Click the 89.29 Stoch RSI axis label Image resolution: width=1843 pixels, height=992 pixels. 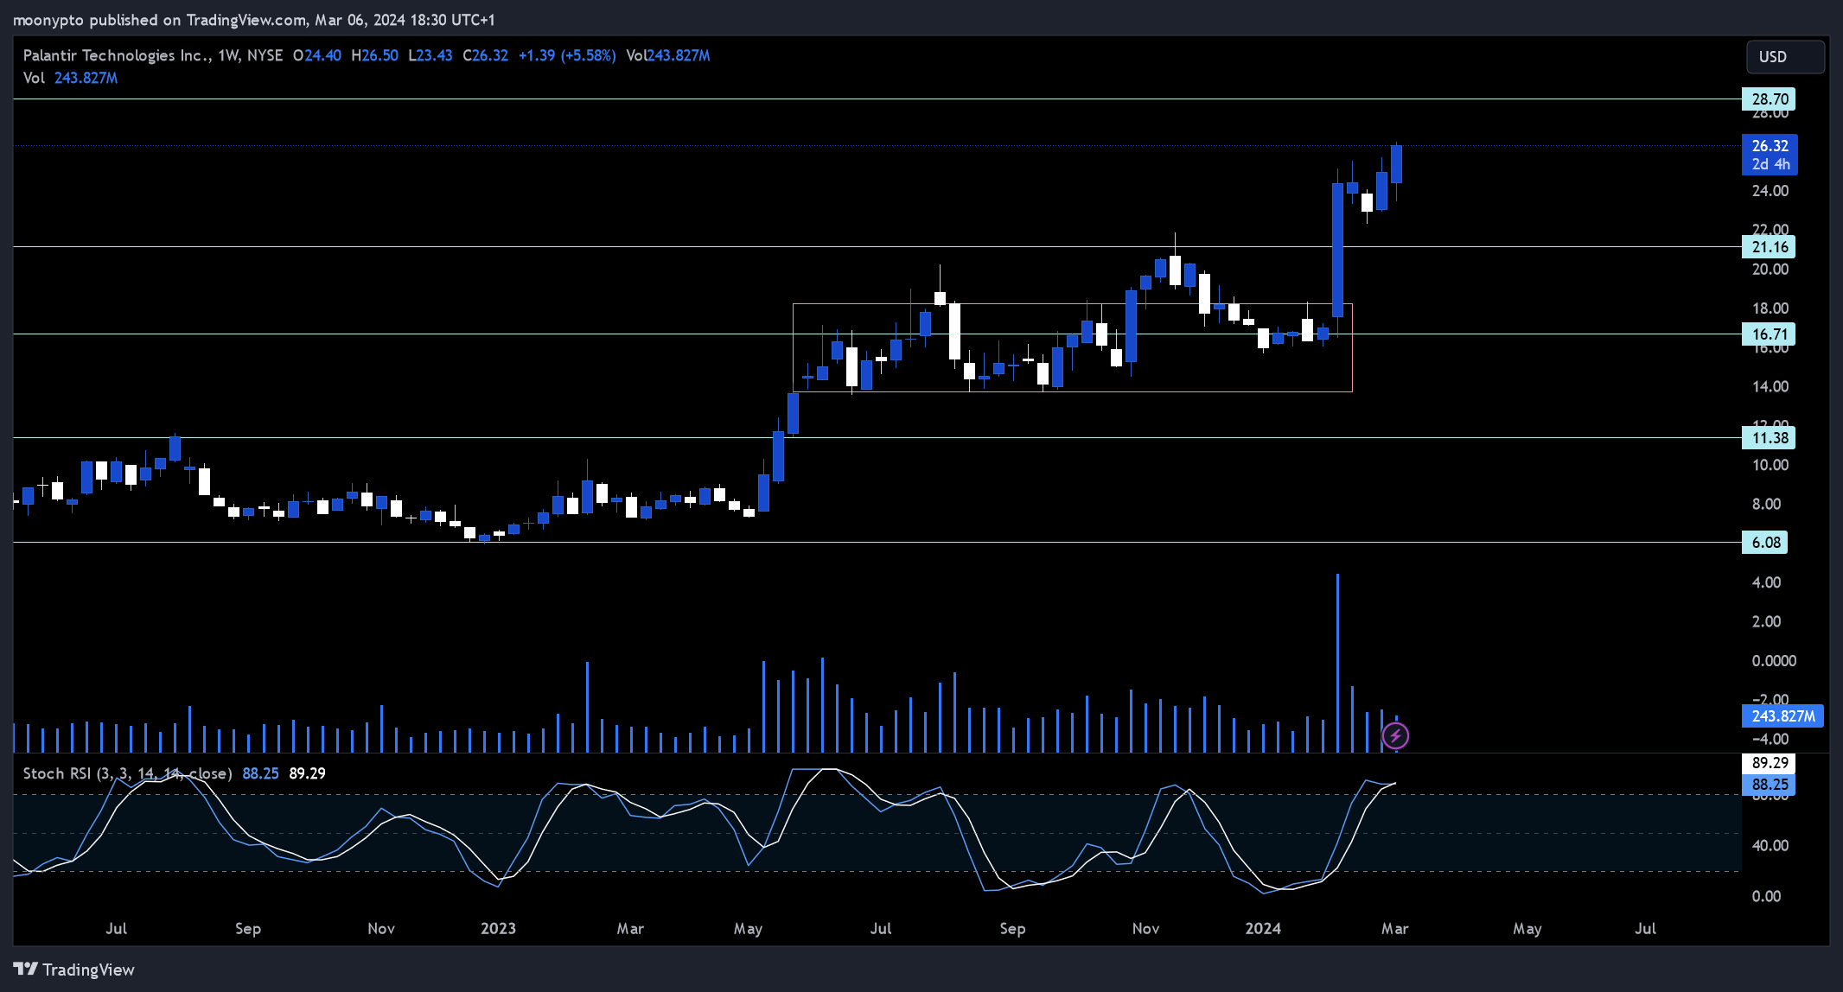click(1769, 763)
